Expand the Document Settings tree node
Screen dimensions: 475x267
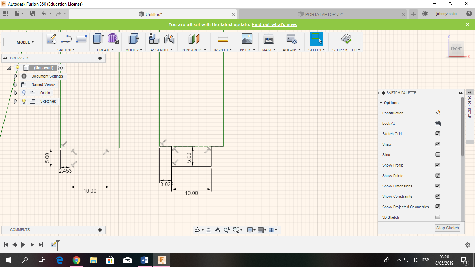click(15, 76)
